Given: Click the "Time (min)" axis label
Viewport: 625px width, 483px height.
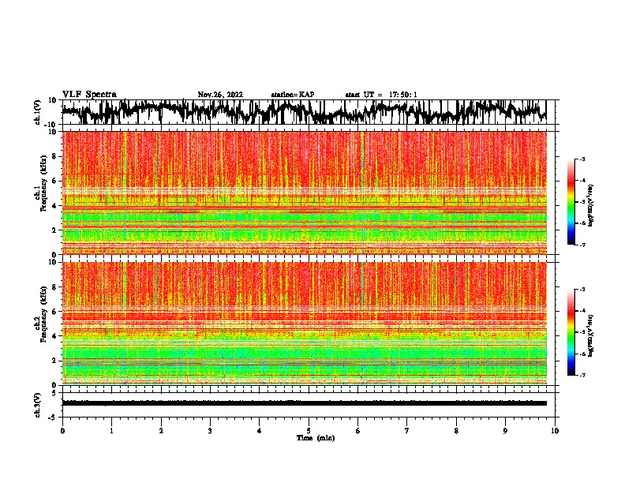Looking at the screenshot, I should (316, 438).
